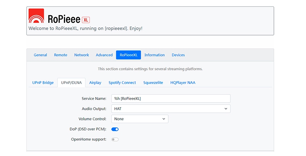
Task: Click the UPnP/DLNA sub-tab
Action: (71, 82)
